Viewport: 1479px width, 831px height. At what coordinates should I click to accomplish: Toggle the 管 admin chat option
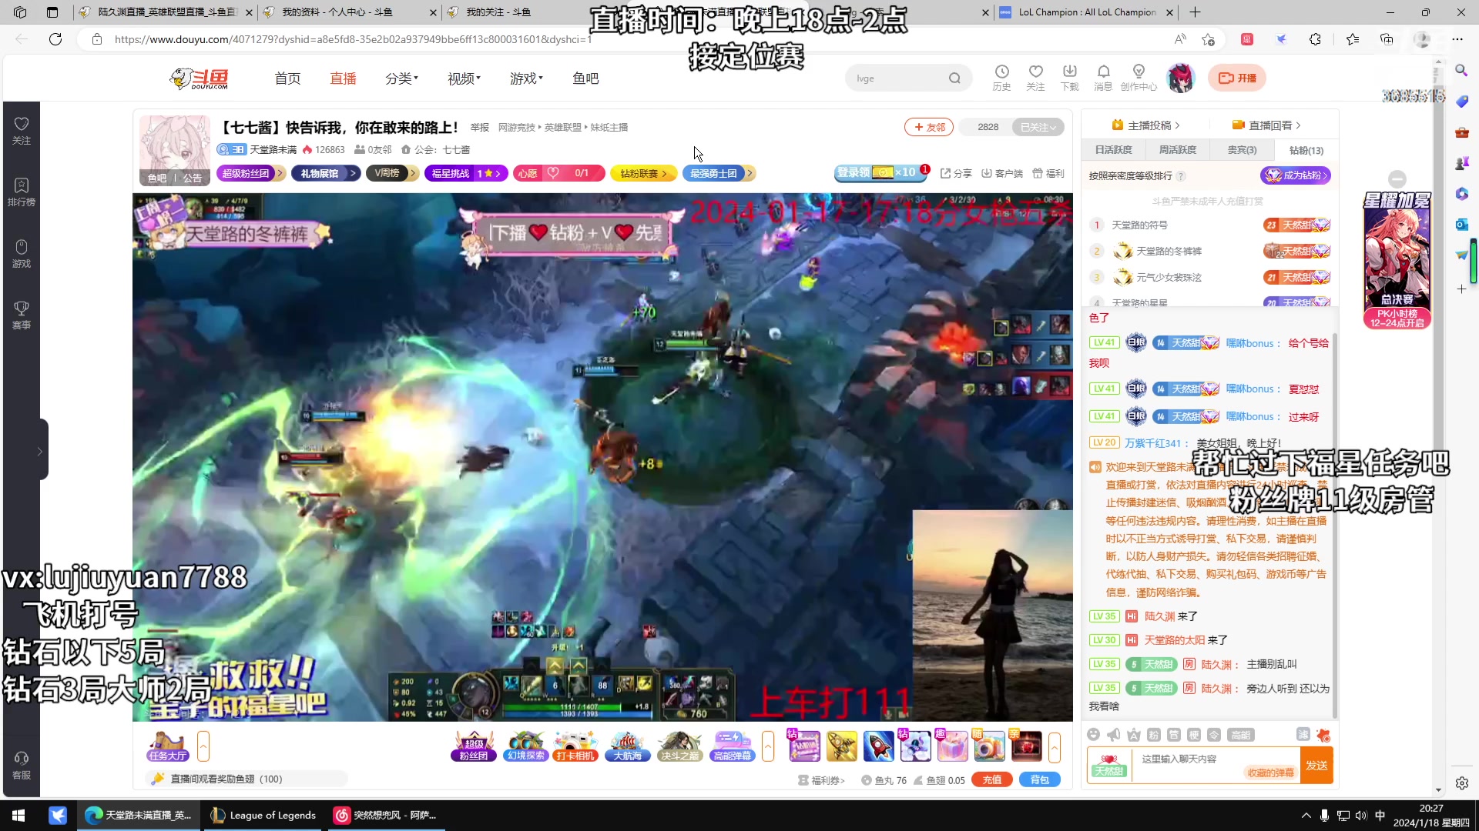(x=1173, y=735)
